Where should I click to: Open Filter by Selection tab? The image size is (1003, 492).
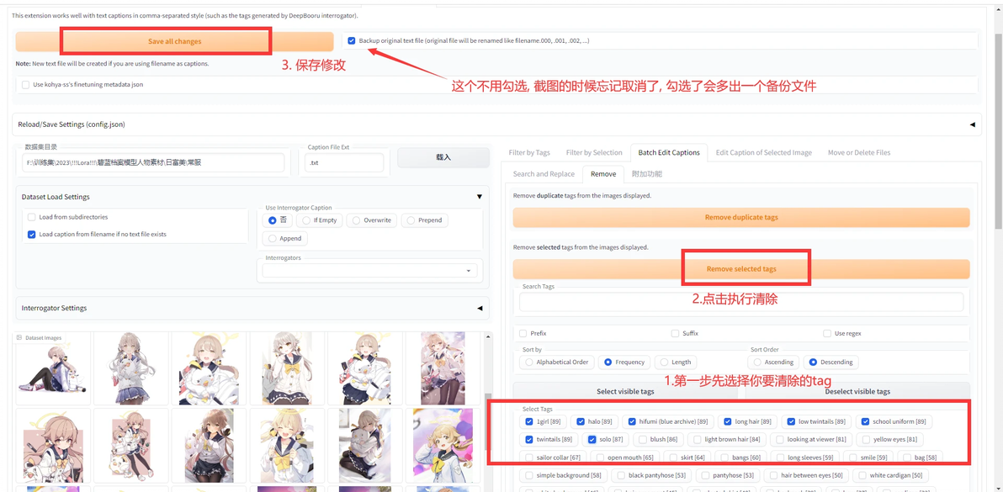[x=593, y=153]
